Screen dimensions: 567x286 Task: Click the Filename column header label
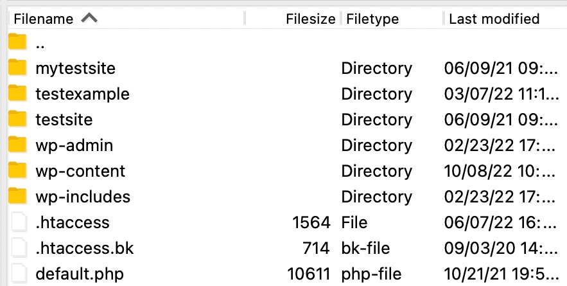pyautogui.click(x=44, y=19)
